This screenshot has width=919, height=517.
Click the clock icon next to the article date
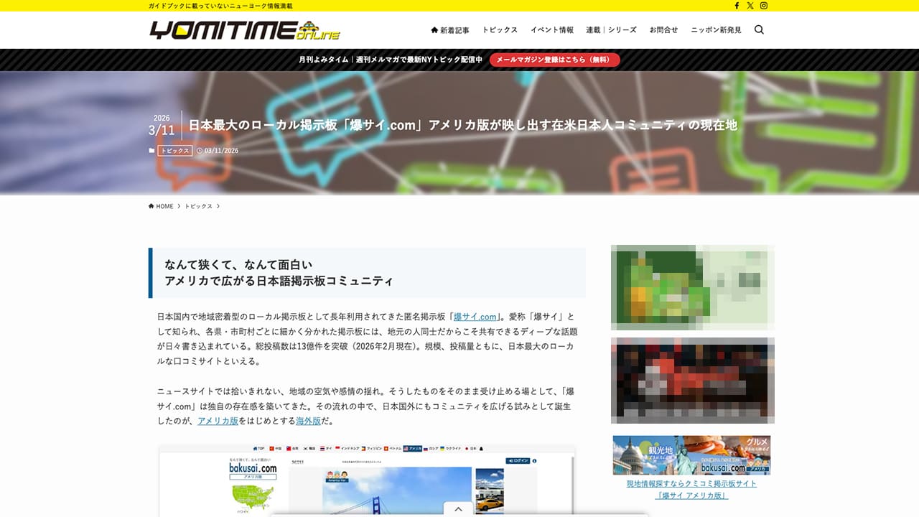click(199, 151)
